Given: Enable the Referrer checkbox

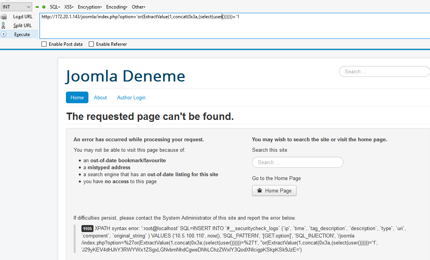Looking at the screenshot, I should (92, 44).
